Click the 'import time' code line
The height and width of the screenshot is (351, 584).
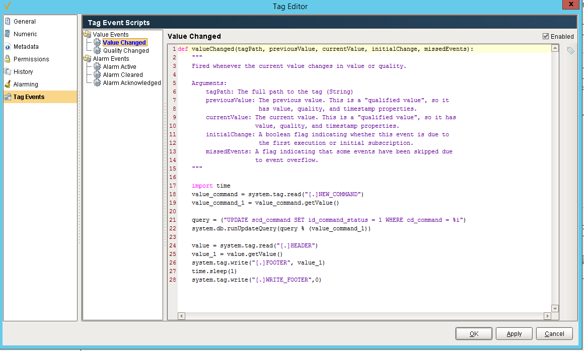point(211,186)
